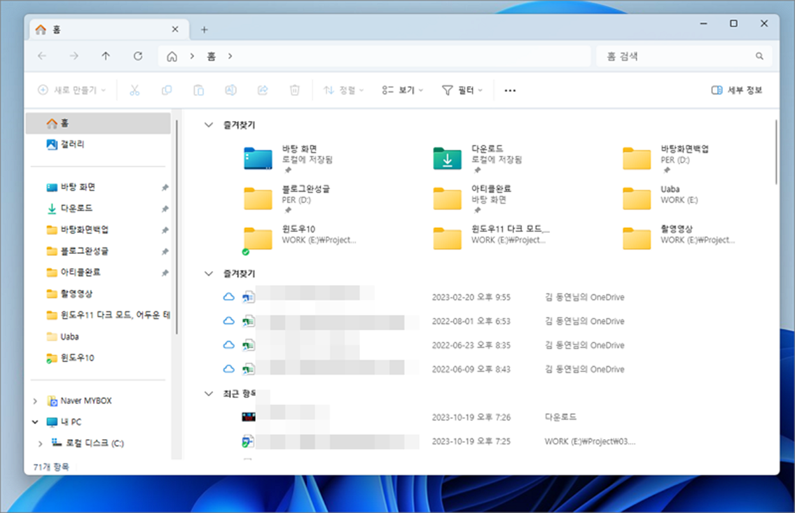Click the home icon in address bar
Screen dimensions: 795x513
point(172,56)
